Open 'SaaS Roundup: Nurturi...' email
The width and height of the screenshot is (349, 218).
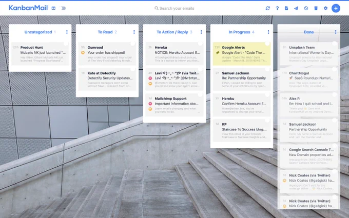pos(309,79)
